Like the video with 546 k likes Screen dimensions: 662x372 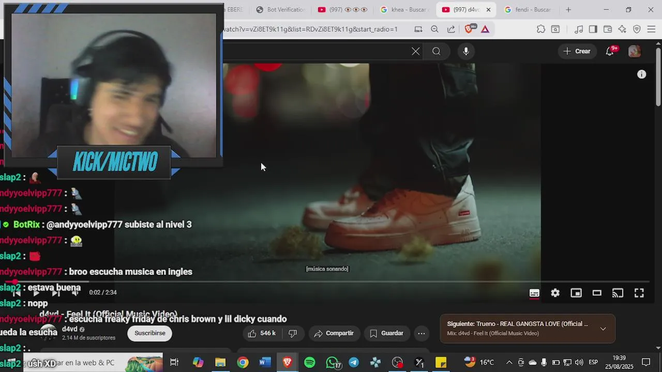262,333
